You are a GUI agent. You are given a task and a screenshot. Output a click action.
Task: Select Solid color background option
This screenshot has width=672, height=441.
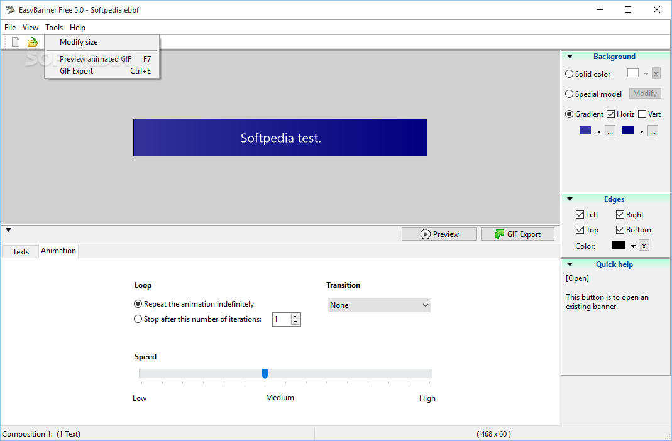(x=569, y=73)
